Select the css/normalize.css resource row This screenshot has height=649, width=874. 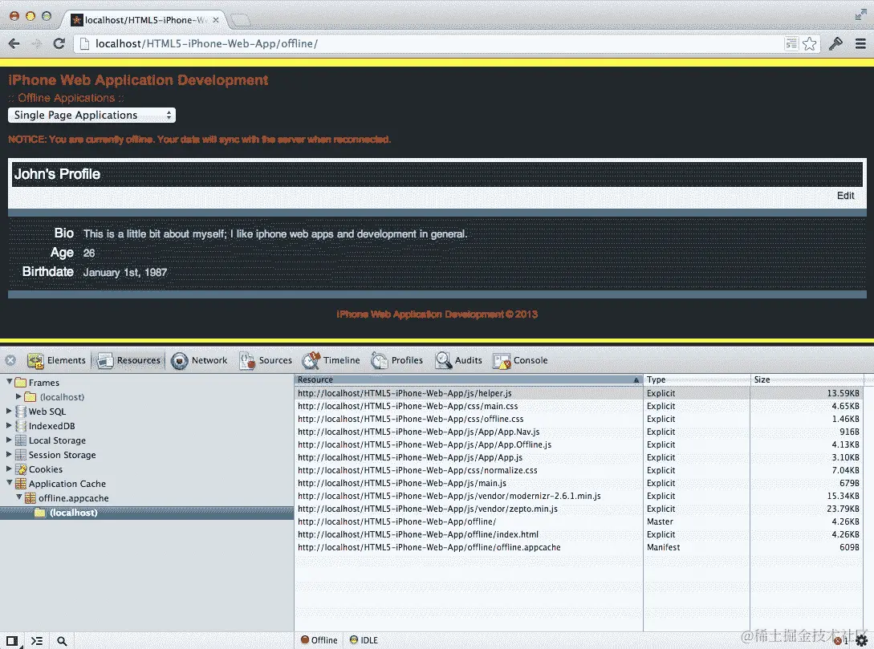click(579, 470)
